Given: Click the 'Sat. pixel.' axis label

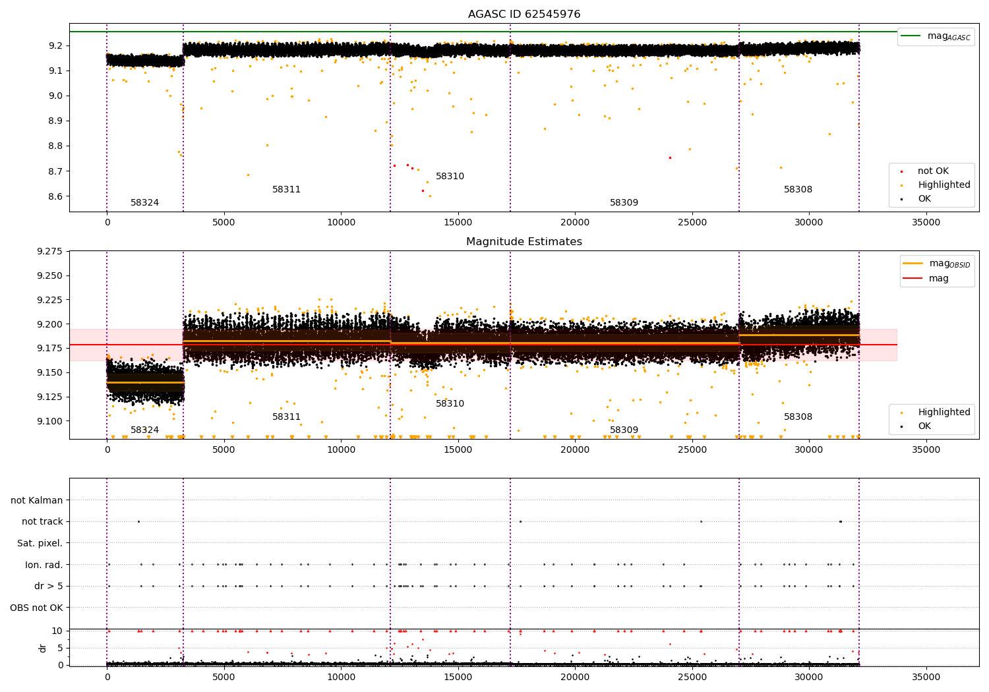Looking at the screenshot, I should 40,543.
